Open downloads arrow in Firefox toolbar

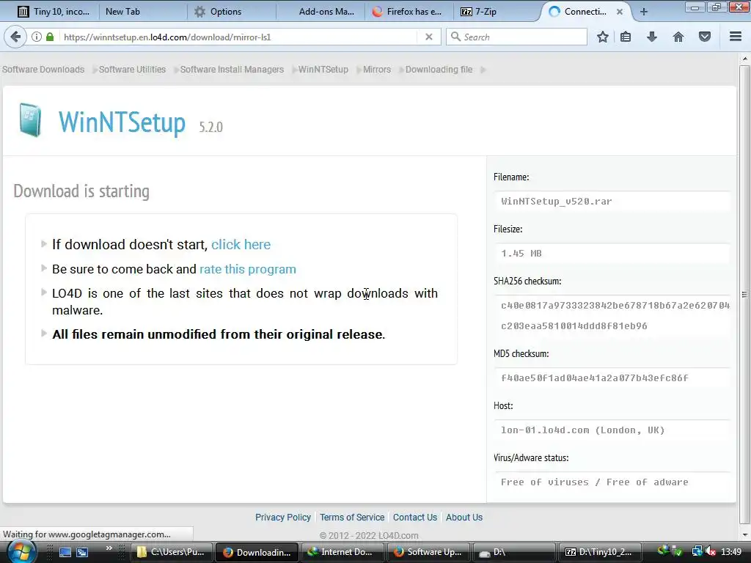(x=652, y=37)
